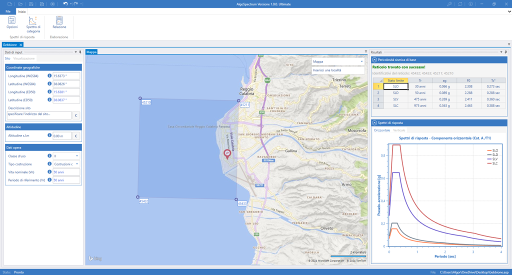Screen dimensions: 512x275
Task: Click info icon beside Latitudine (ED50)
Action: coord(49,99)
